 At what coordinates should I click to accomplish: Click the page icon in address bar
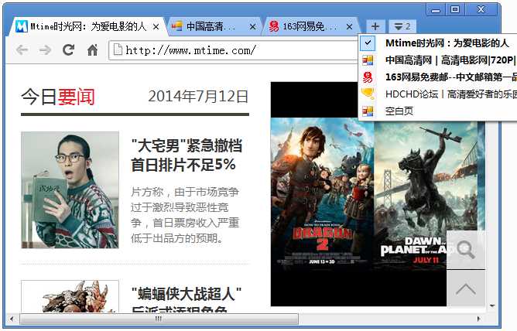118,49
